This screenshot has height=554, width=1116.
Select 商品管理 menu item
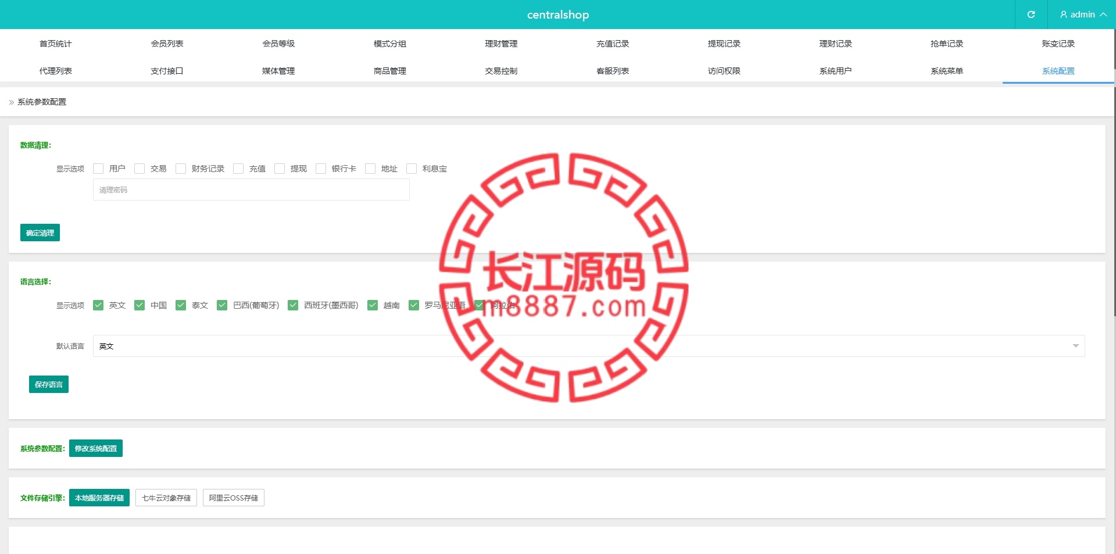[390, 71]
